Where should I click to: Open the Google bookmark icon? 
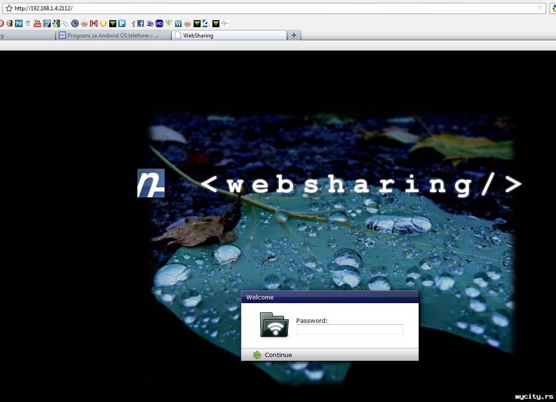pyautogui.click(x=56, y=23)
